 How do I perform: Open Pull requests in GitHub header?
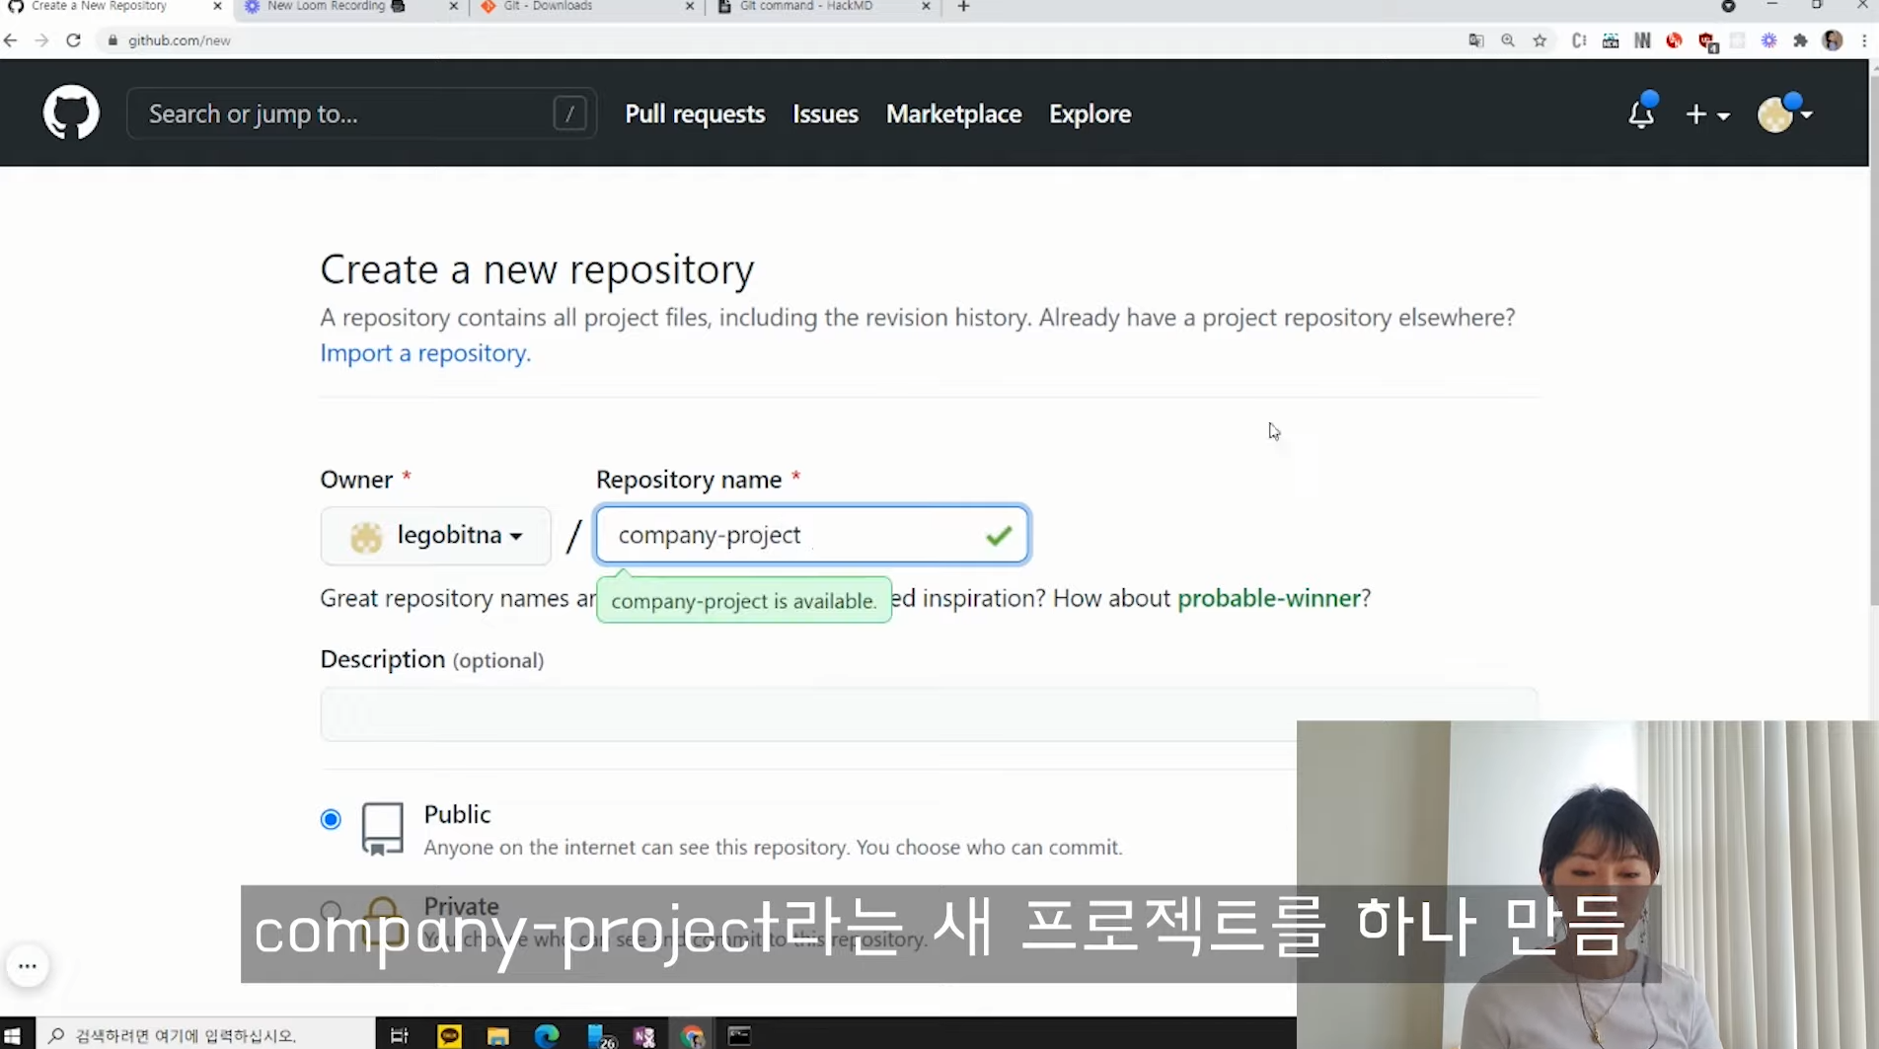coord(695,113)
